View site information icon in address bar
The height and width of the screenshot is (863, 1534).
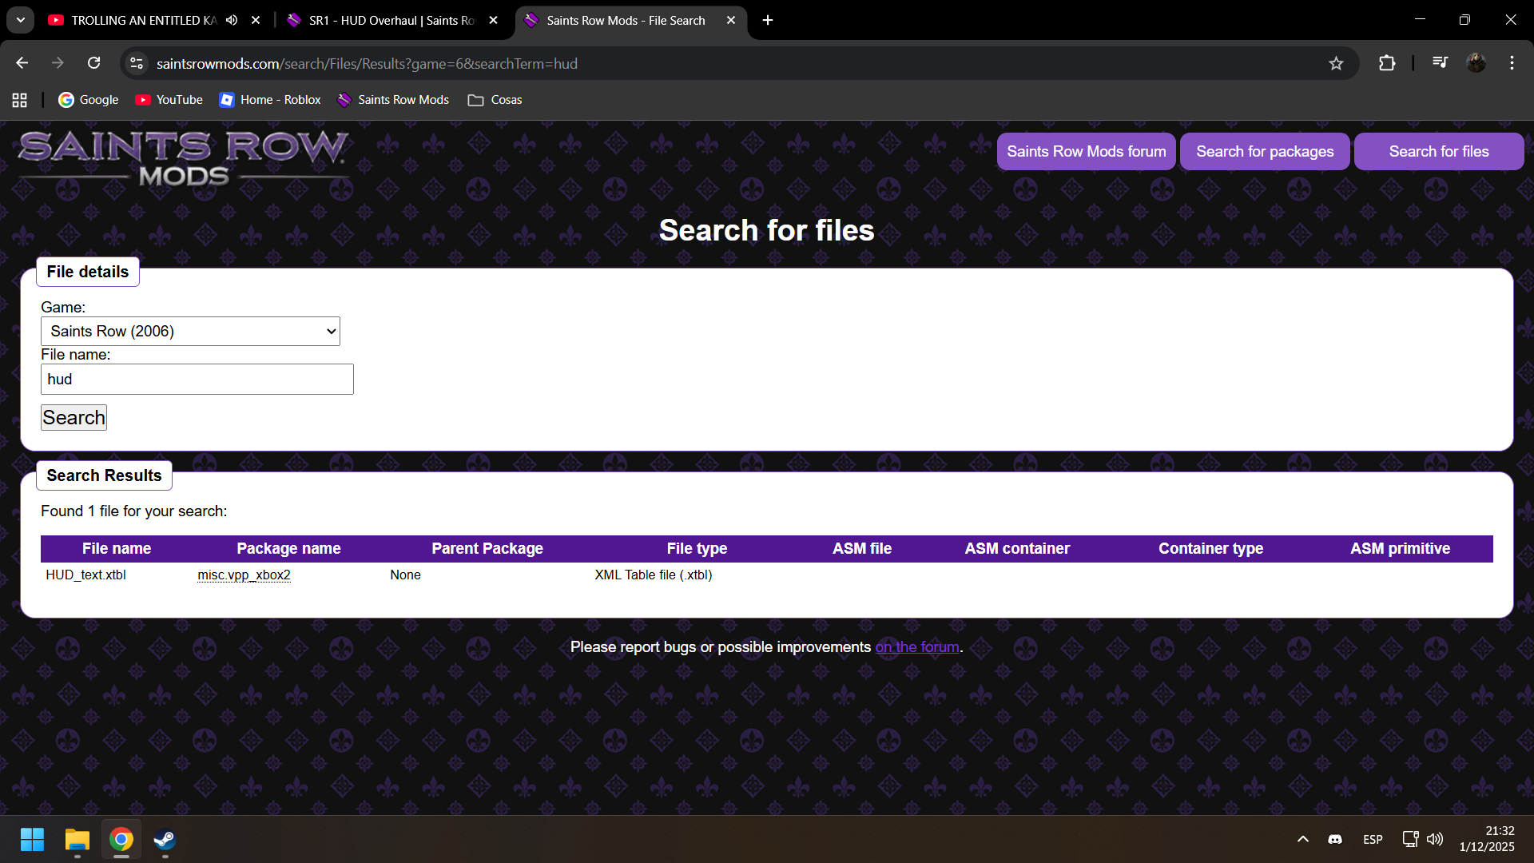(137, 63)
